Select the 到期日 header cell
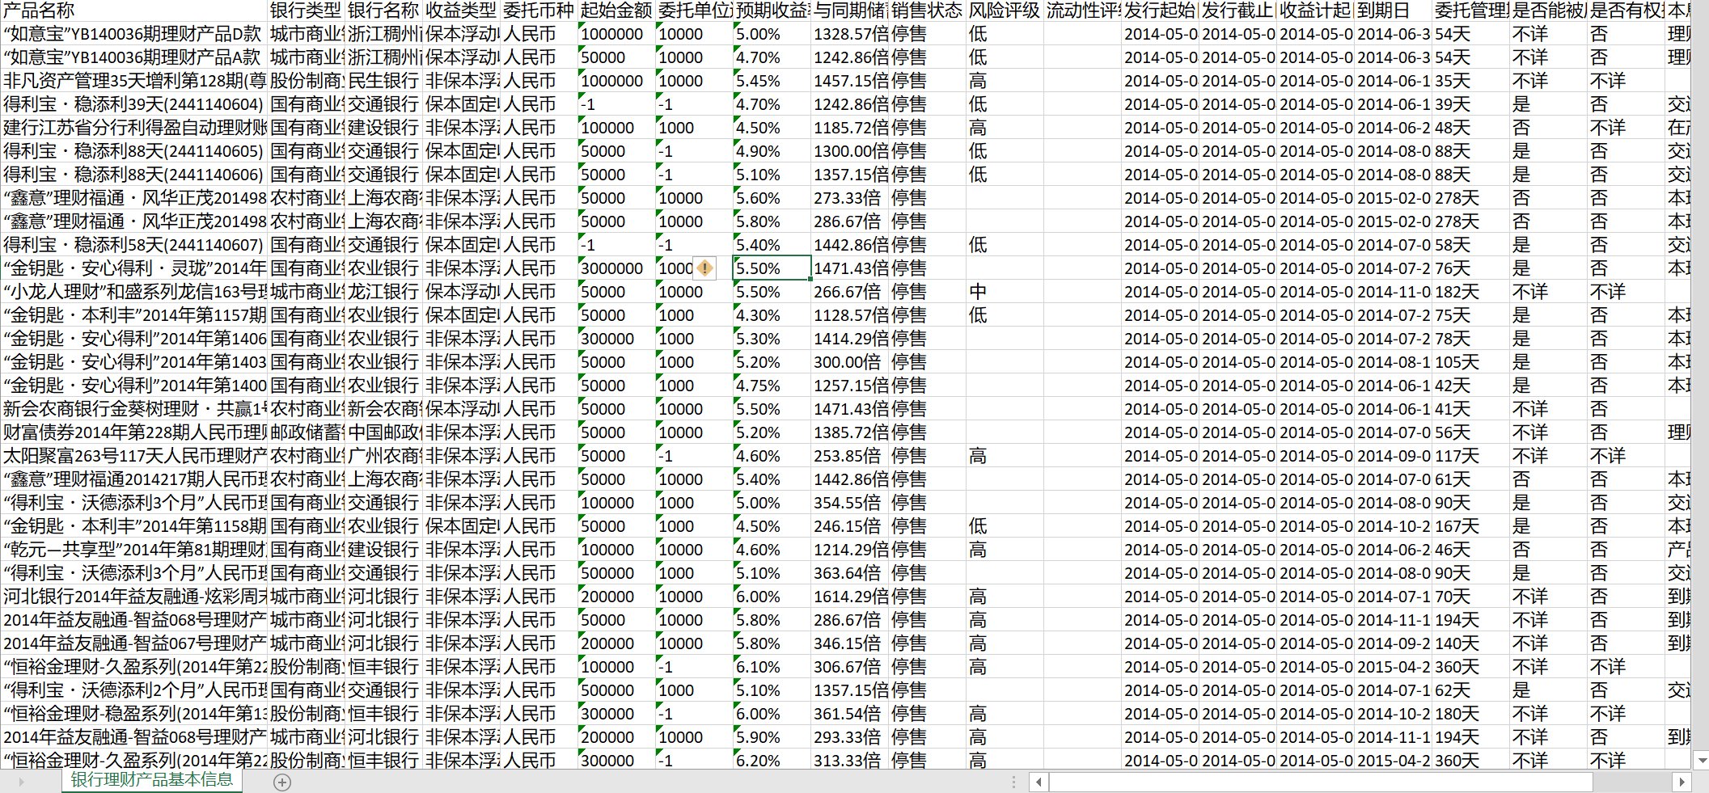The height and width of the screenshot is (793, 1709). click(1394, 11)
